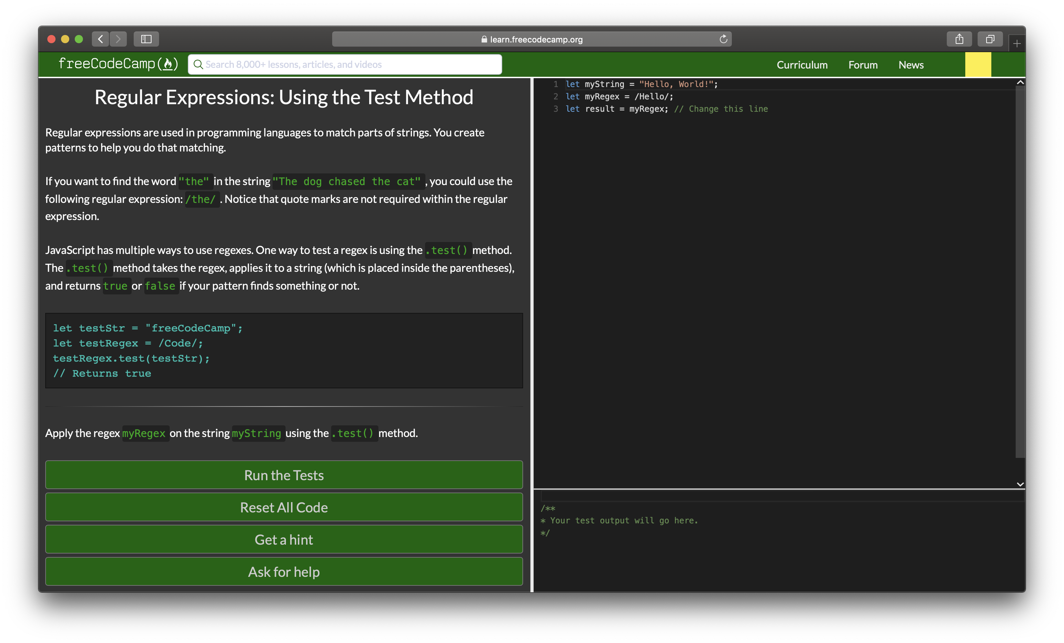Click the browser tab view icon
The width and height of the screenshot is (1064, 643).
coord(989,39)
